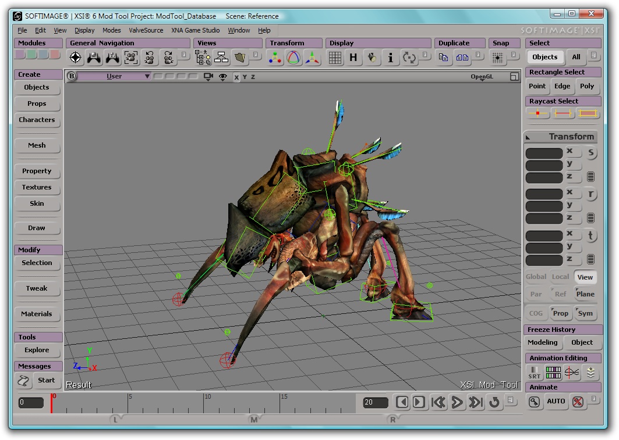Open the animation curve editor icon

(x=572, y=372)
